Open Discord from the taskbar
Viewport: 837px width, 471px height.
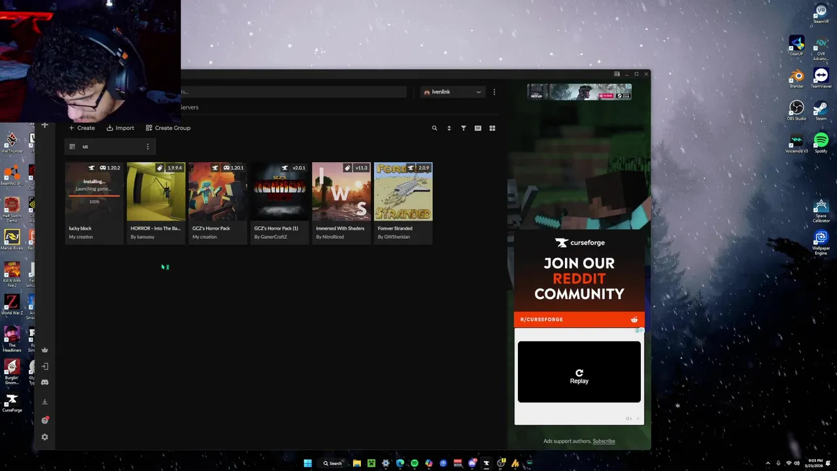[x=472, y=463]
